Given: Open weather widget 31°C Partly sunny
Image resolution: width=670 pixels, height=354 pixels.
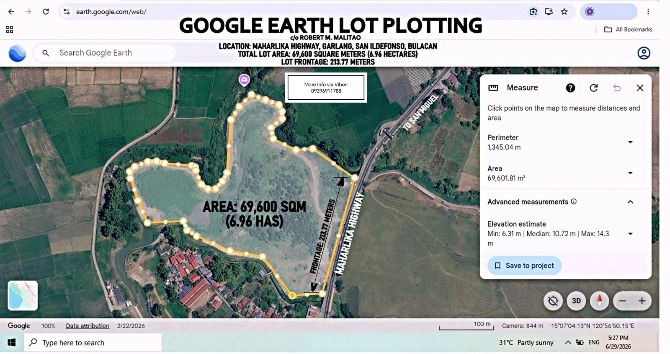Looking at the screenshot, I should pyautogui.click(x=526, y=342).
